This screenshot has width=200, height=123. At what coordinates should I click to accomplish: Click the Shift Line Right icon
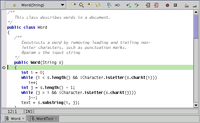point(156,5)
